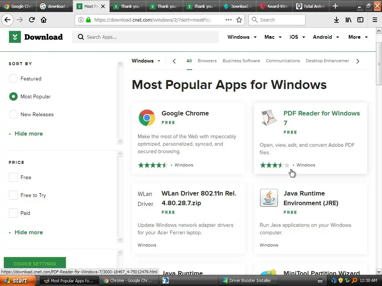Screen dimensions: 382x286
Task: Click the address bar URL
Action: pos(153,20)
